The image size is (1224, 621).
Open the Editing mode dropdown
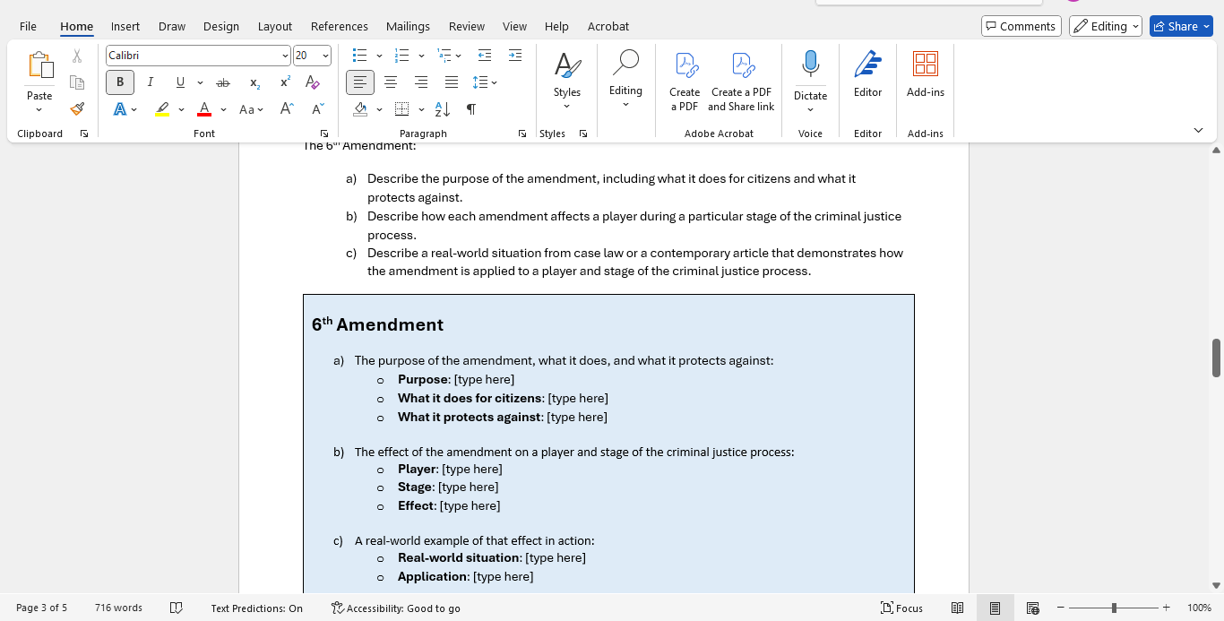1105,26
